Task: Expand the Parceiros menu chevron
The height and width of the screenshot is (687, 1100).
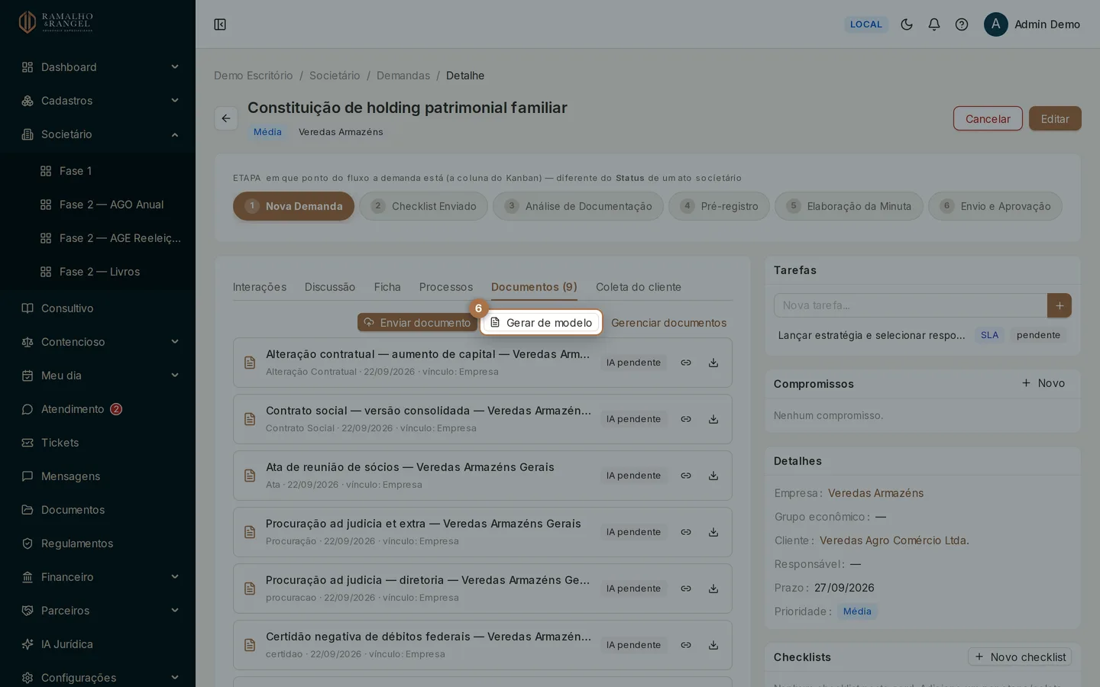Action: pyautogui.click(x=175, y=611)
